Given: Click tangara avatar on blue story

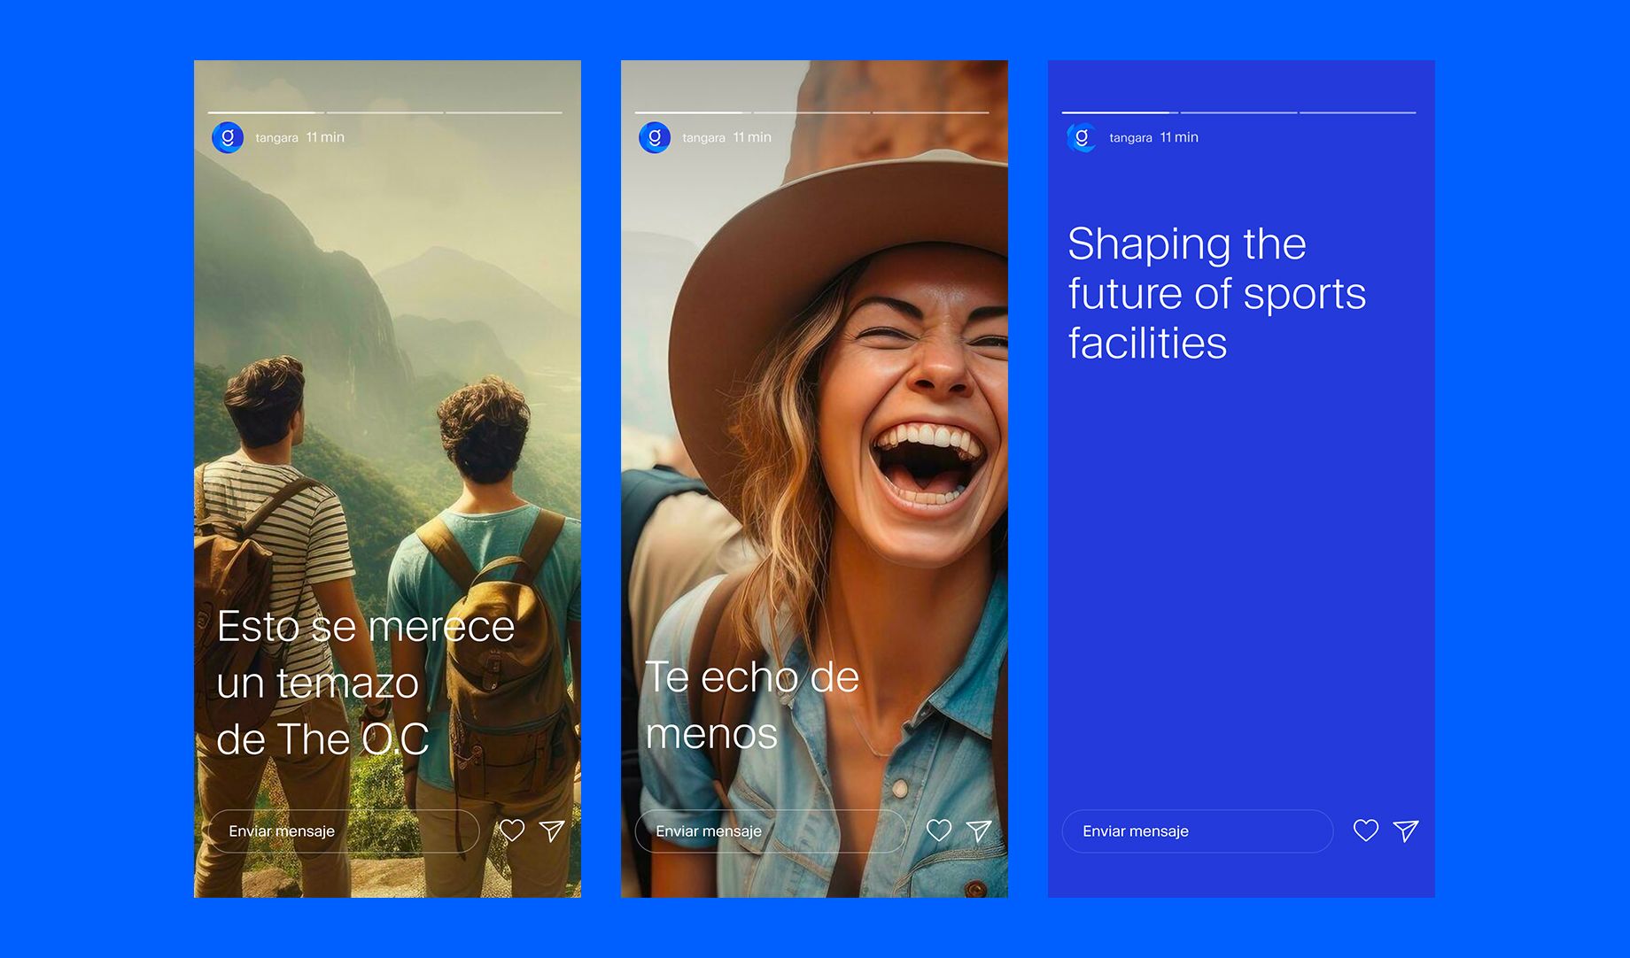Looking at the screenshot, I should [1082, 137].
